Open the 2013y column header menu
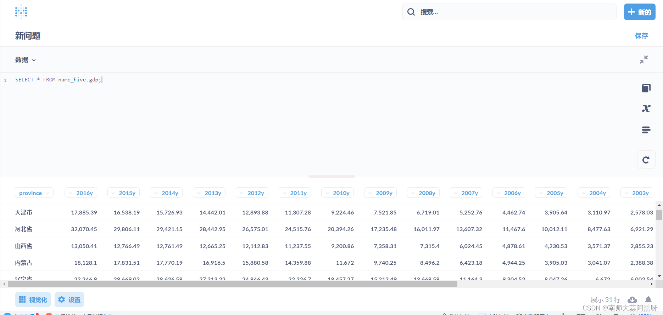 pos(209,193)
